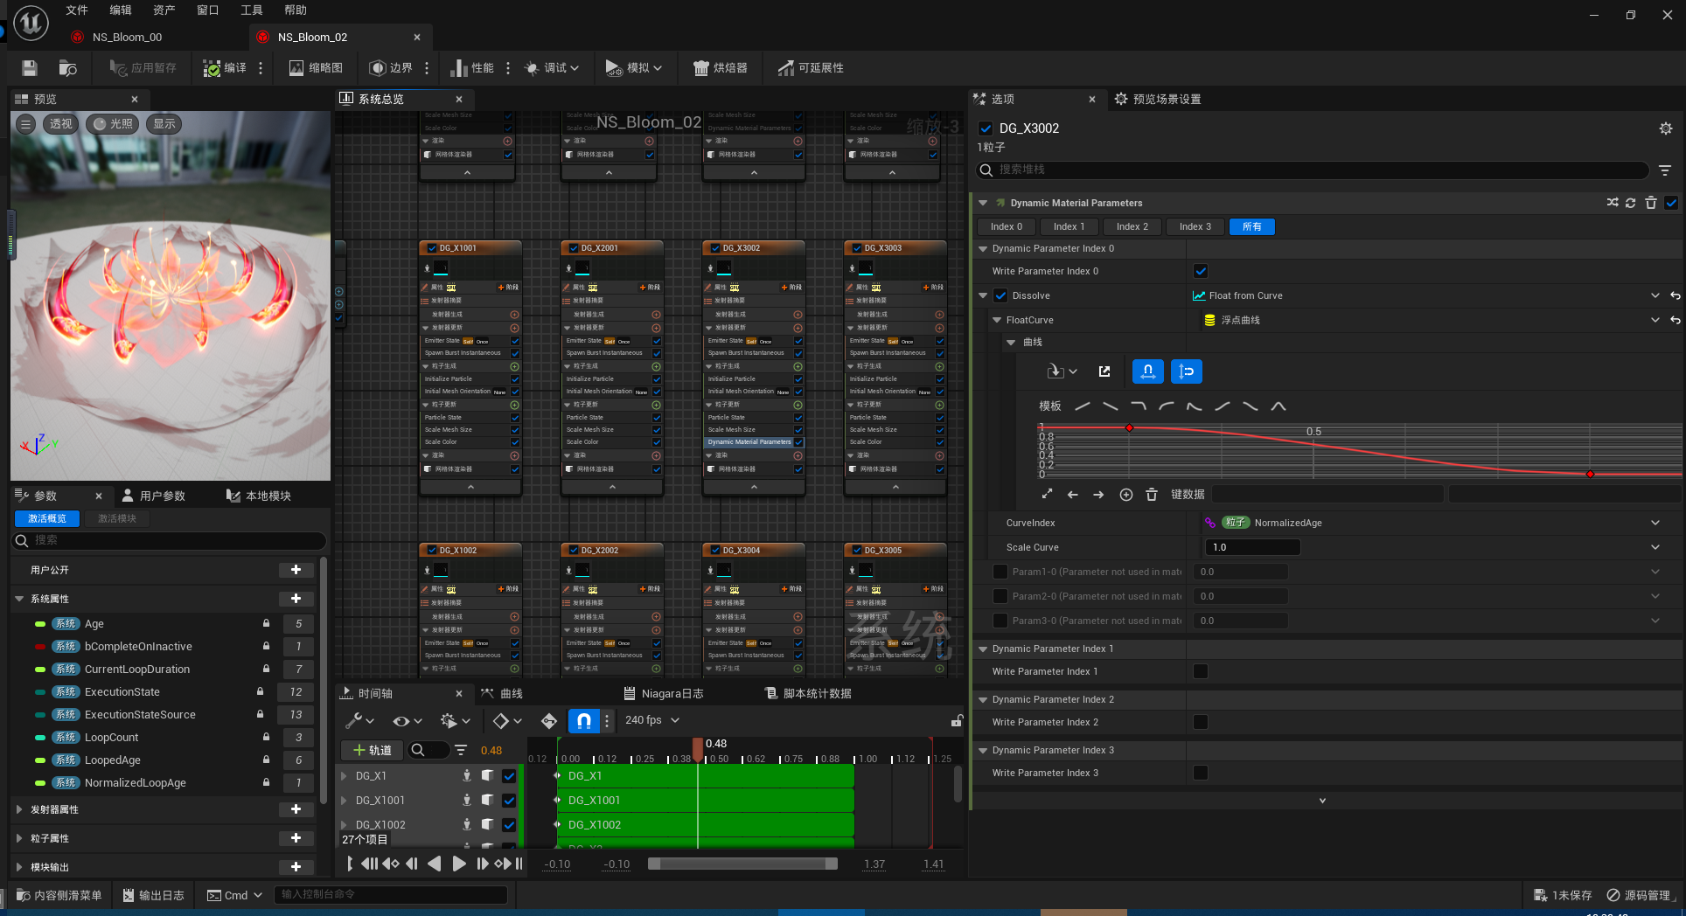Image resolution: width=1686 pixels, height=916 pixels.
Task: Uncheck the Dissolve parameter checkbox
Action: [x=1000, y=295]
